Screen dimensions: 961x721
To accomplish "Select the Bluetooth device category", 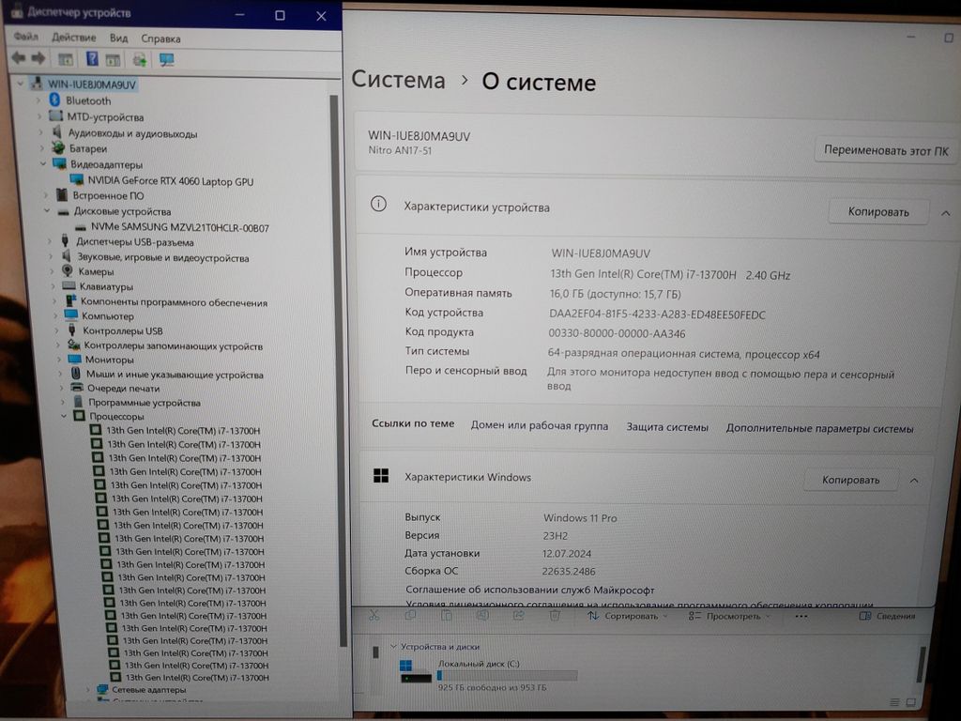I will [87, 100].
